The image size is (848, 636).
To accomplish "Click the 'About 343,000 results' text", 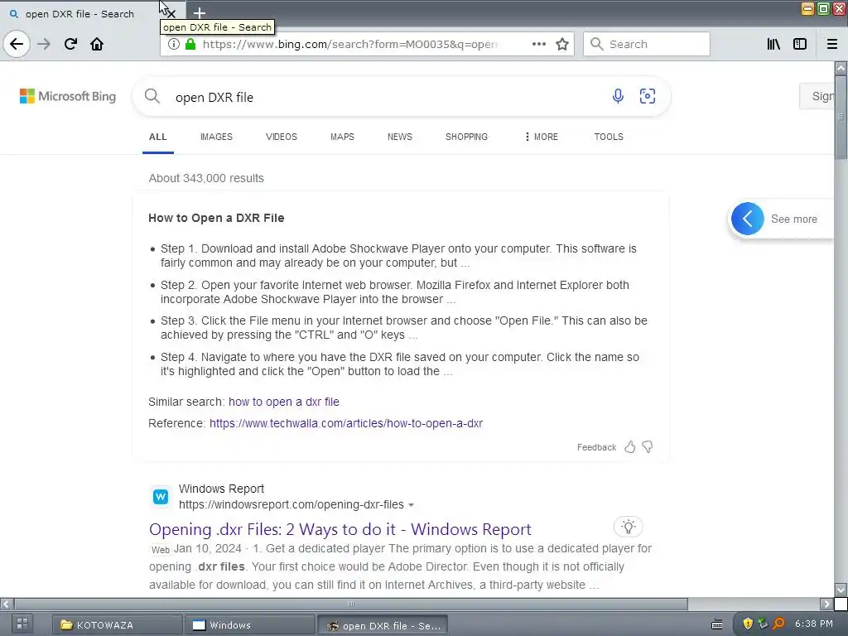I will coord(206,178).
